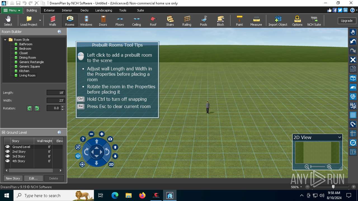This screenshot has height=201, width=358.
Task: Toggle grid icon in right sidebar
Action: 353,115
